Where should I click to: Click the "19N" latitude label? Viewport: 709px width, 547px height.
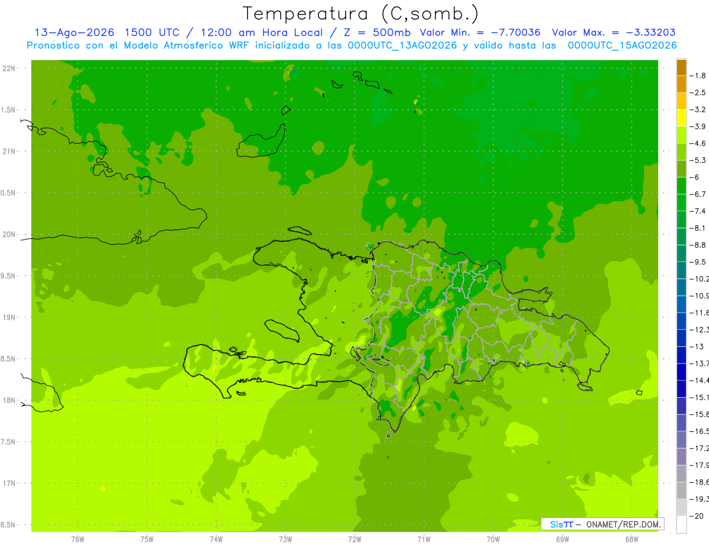[x=8, y=317]
